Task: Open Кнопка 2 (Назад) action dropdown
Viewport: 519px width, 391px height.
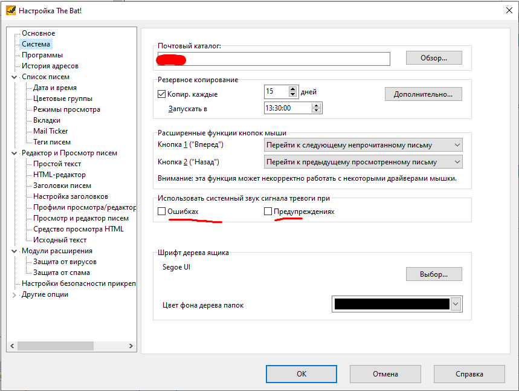Action: [x=457, y=162]
